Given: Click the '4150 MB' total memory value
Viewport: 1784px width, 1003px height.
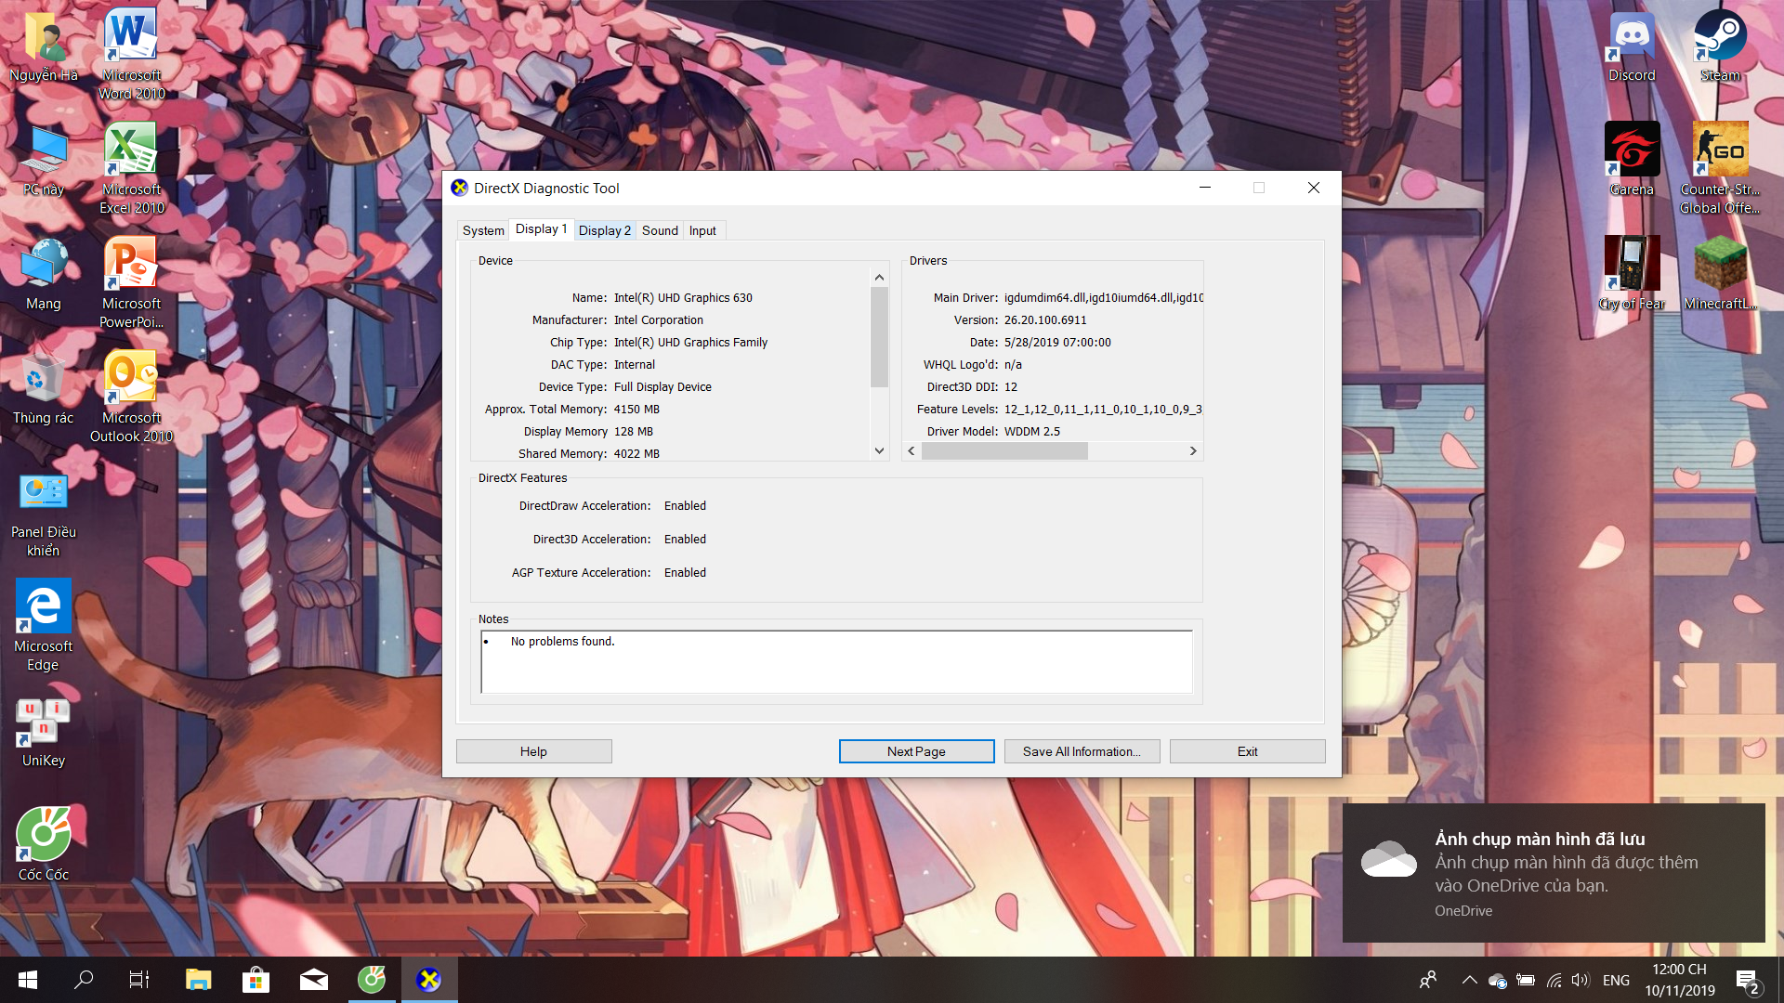Looking at the screenshot, I should (636, 410).
